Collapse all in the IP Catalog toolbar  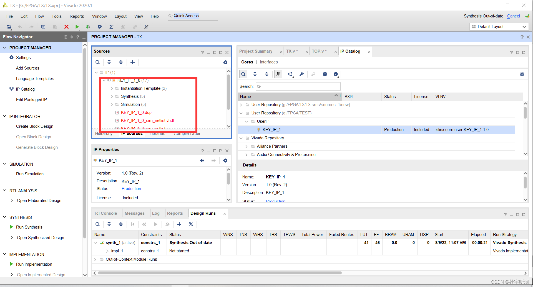255,74
